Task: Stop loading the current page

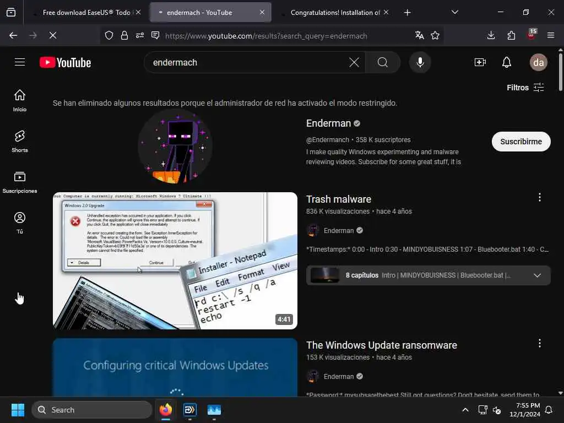Action: coord(52,35)
